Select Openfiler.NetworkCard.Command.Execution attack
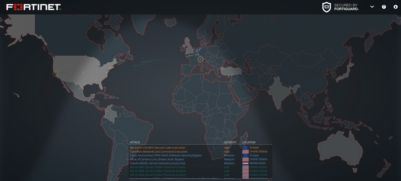The width and height of the screenshot is (401, 181). [159, 152]
